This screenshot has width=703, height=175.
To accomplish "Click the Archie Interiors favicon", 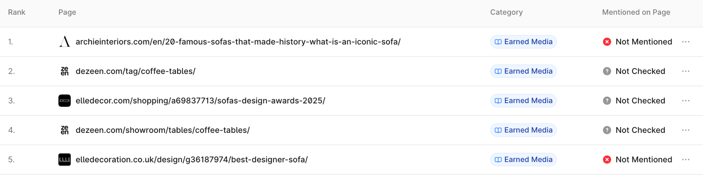I will pyautogui.click(x=65, y=42).
